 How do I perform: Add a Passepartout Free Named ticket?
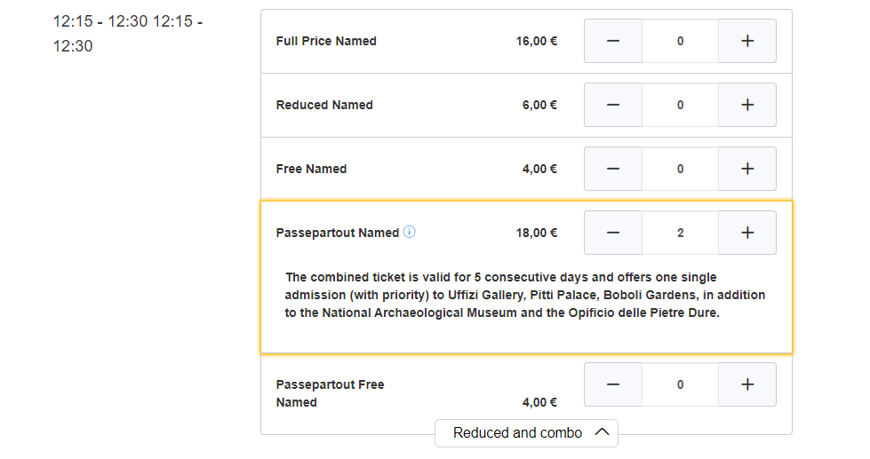pyautogui.click(x=746, y=384)
